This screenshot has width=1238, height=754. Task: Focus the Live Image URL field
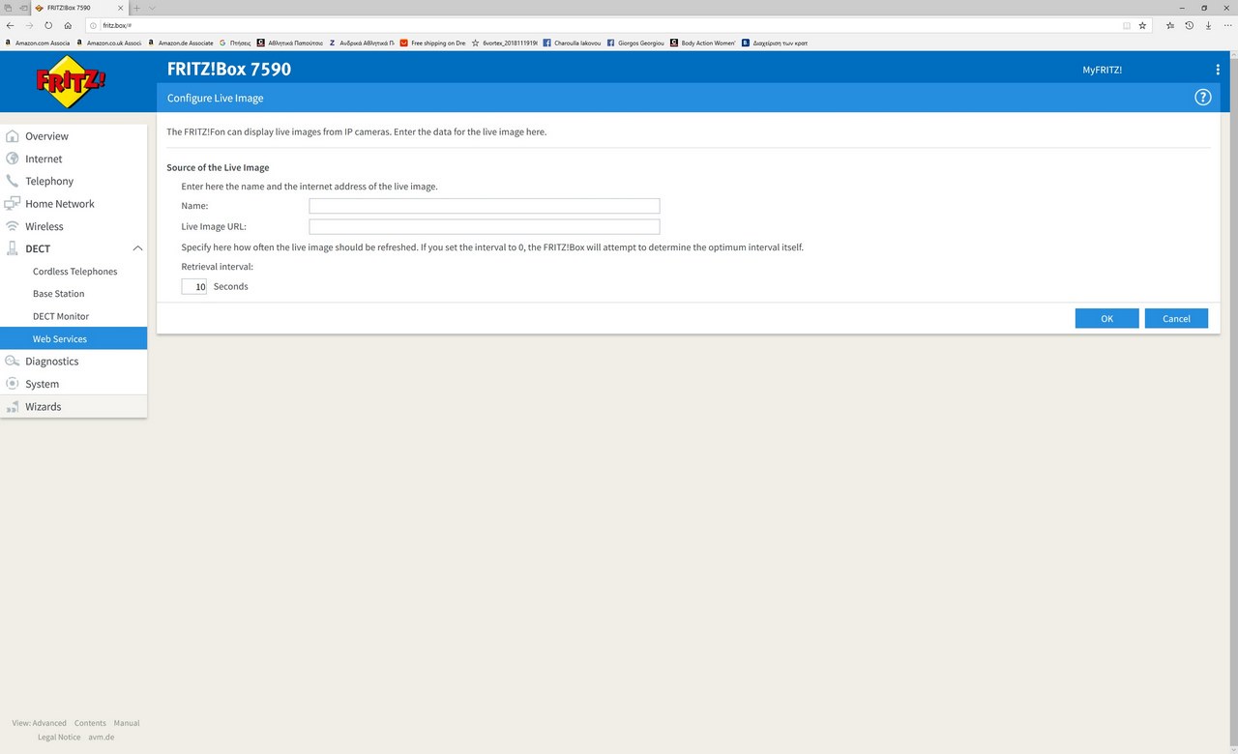(x=485, y=227)
